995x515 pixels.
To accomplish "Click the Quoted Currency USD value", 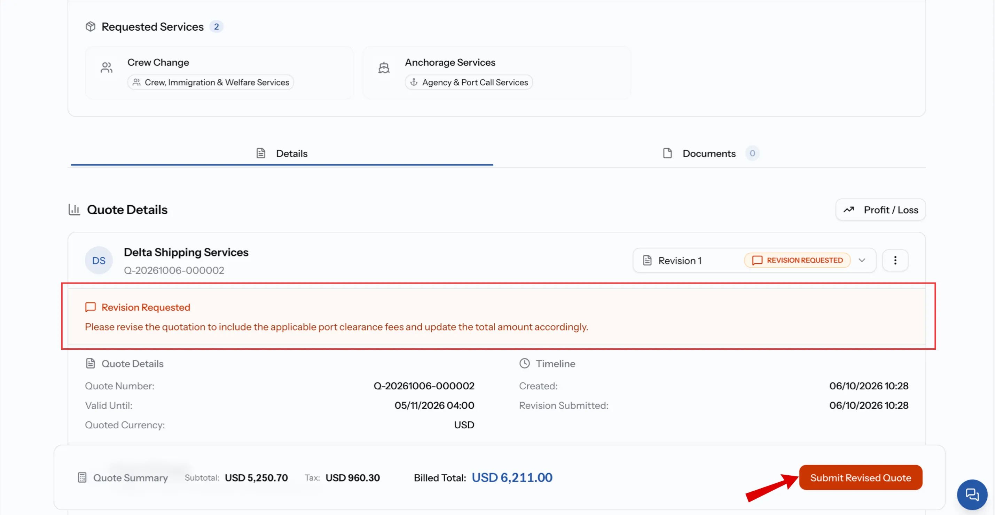I will (x=464, y=425).
